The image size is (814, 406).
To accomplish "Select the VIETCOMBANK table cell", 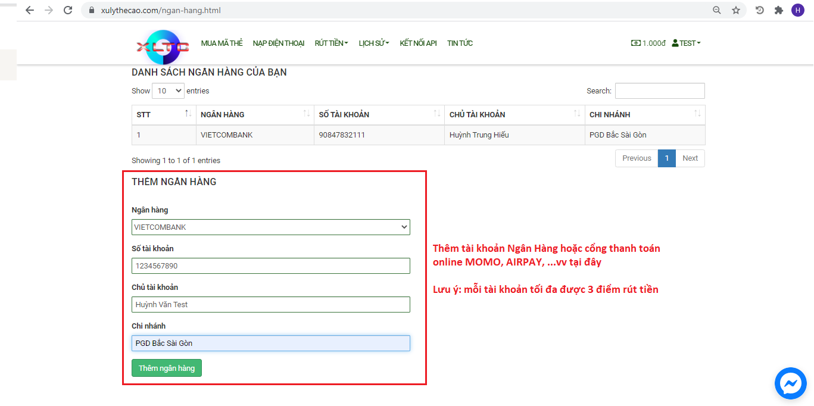I will (x=255, y=135).
